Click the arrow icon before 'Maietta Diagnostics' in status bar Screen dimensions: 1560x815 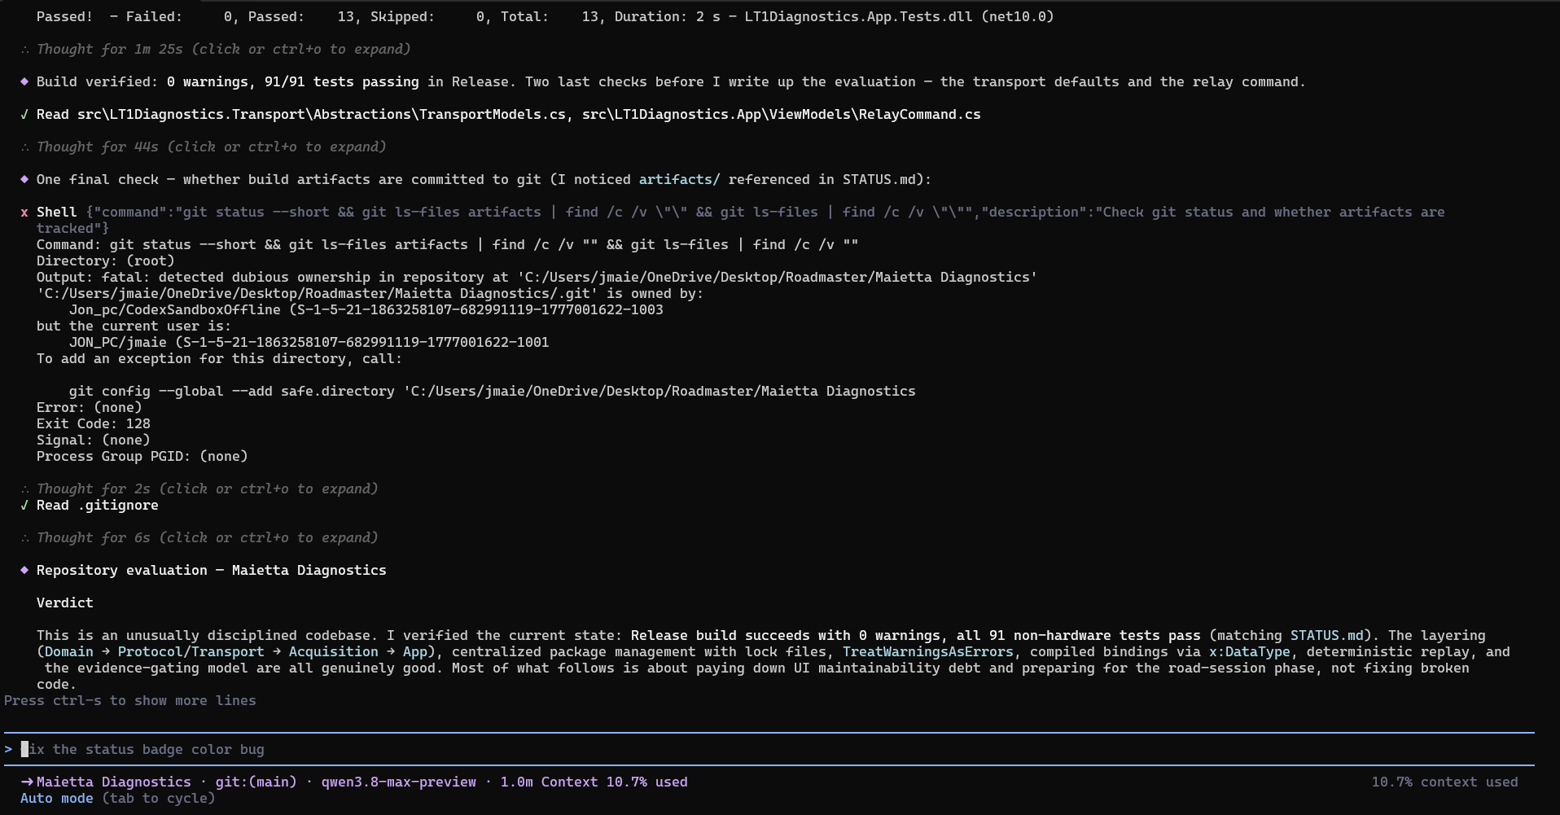coord(27,782)
